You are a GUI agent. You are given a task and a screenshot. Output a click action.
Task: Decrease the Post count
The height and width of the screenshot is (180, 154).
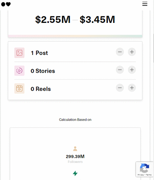(x=120, y=52)
